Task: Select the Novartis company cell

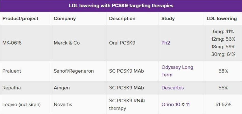Action: pyautogui.click(x=63, y=104)
